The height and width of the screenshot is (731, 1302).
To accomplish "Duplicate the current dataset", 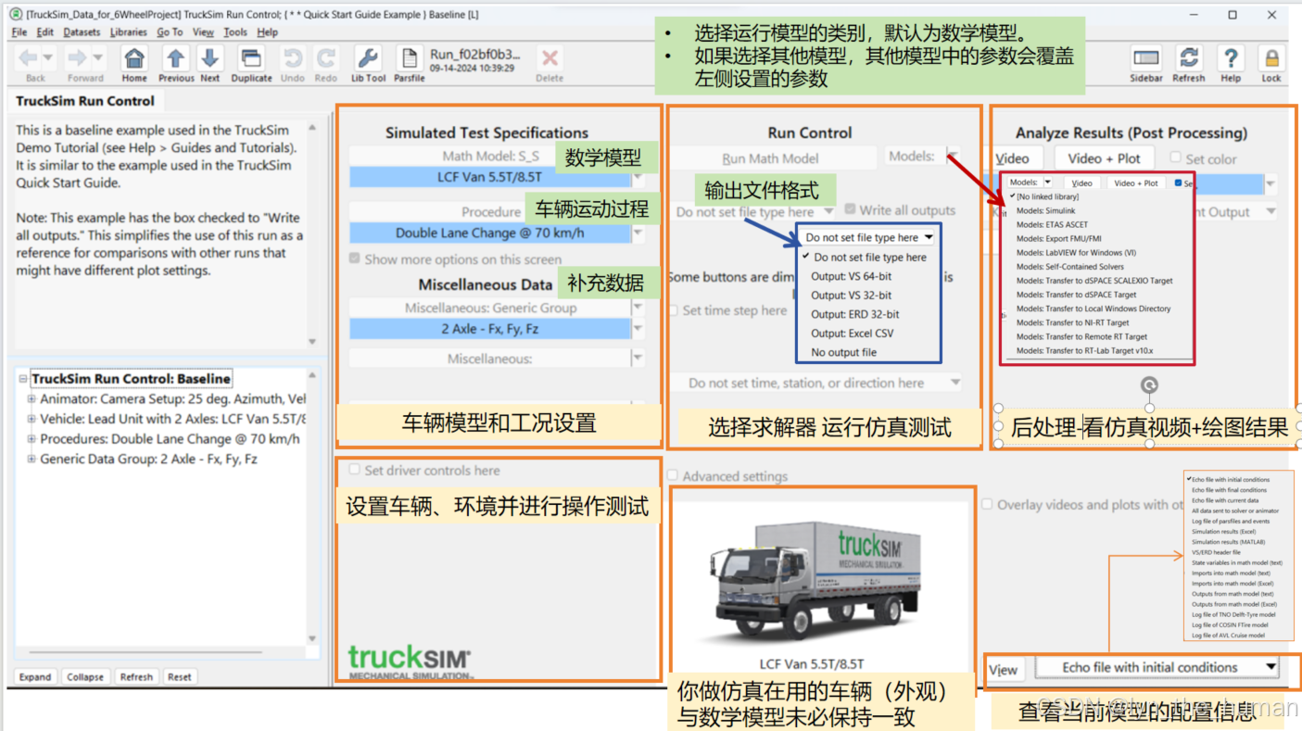I will [x=251, y=58].
